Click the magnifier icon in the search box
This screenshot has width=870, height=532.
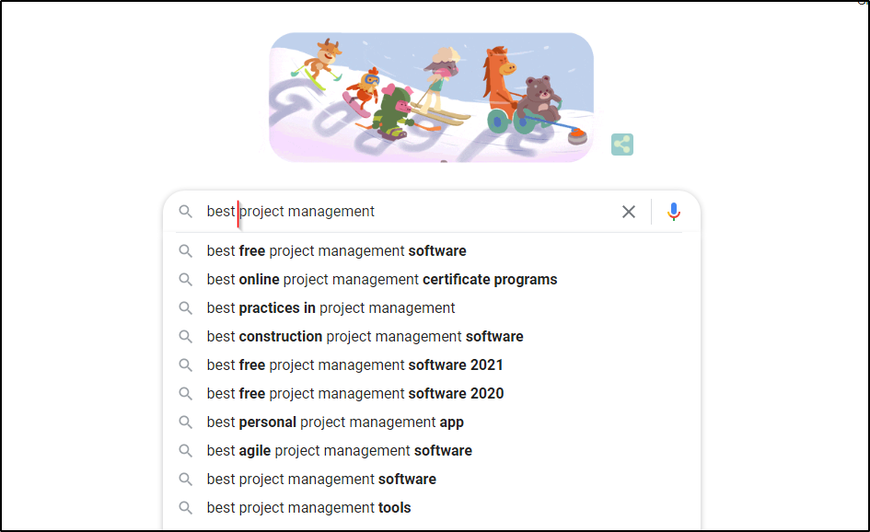(186, 212)
